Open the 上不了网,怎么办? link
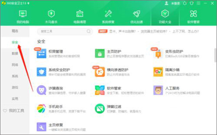 click(186, 31)
